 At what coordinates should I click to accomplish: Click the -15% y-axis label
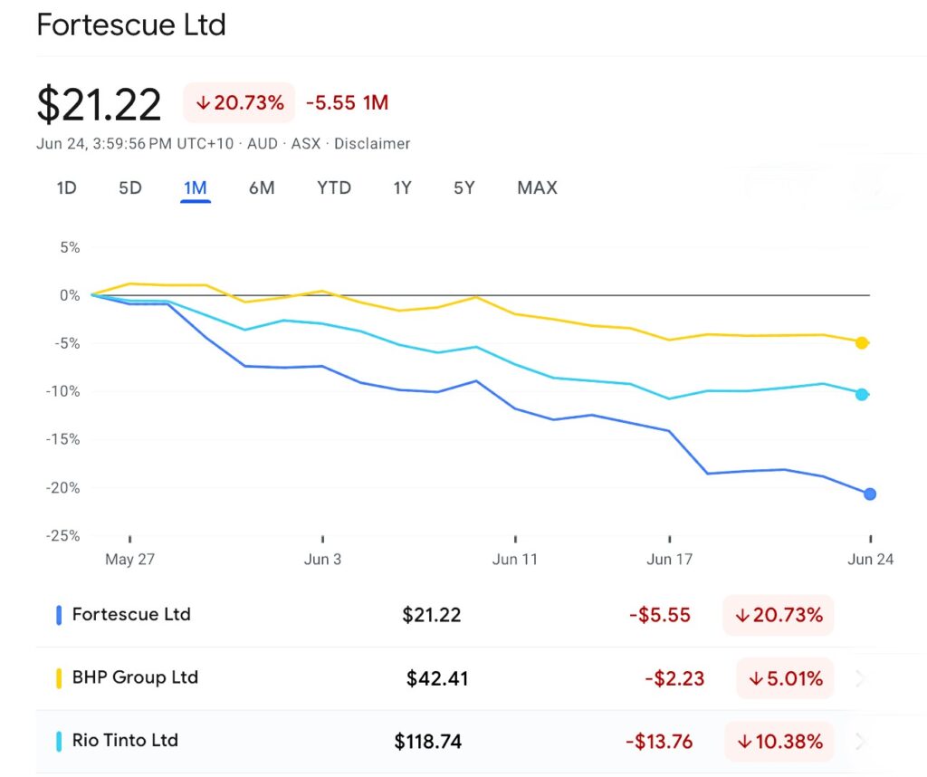[x=63, y=439]
